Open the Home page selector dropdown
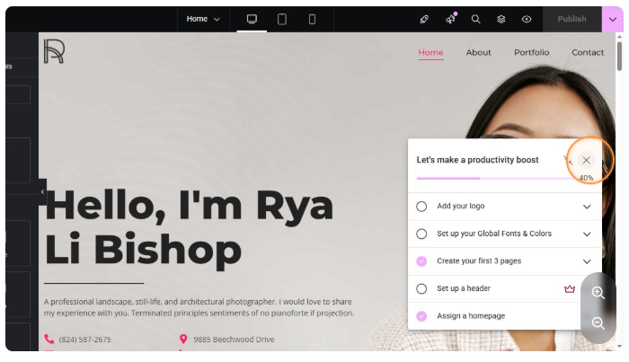 203,19
